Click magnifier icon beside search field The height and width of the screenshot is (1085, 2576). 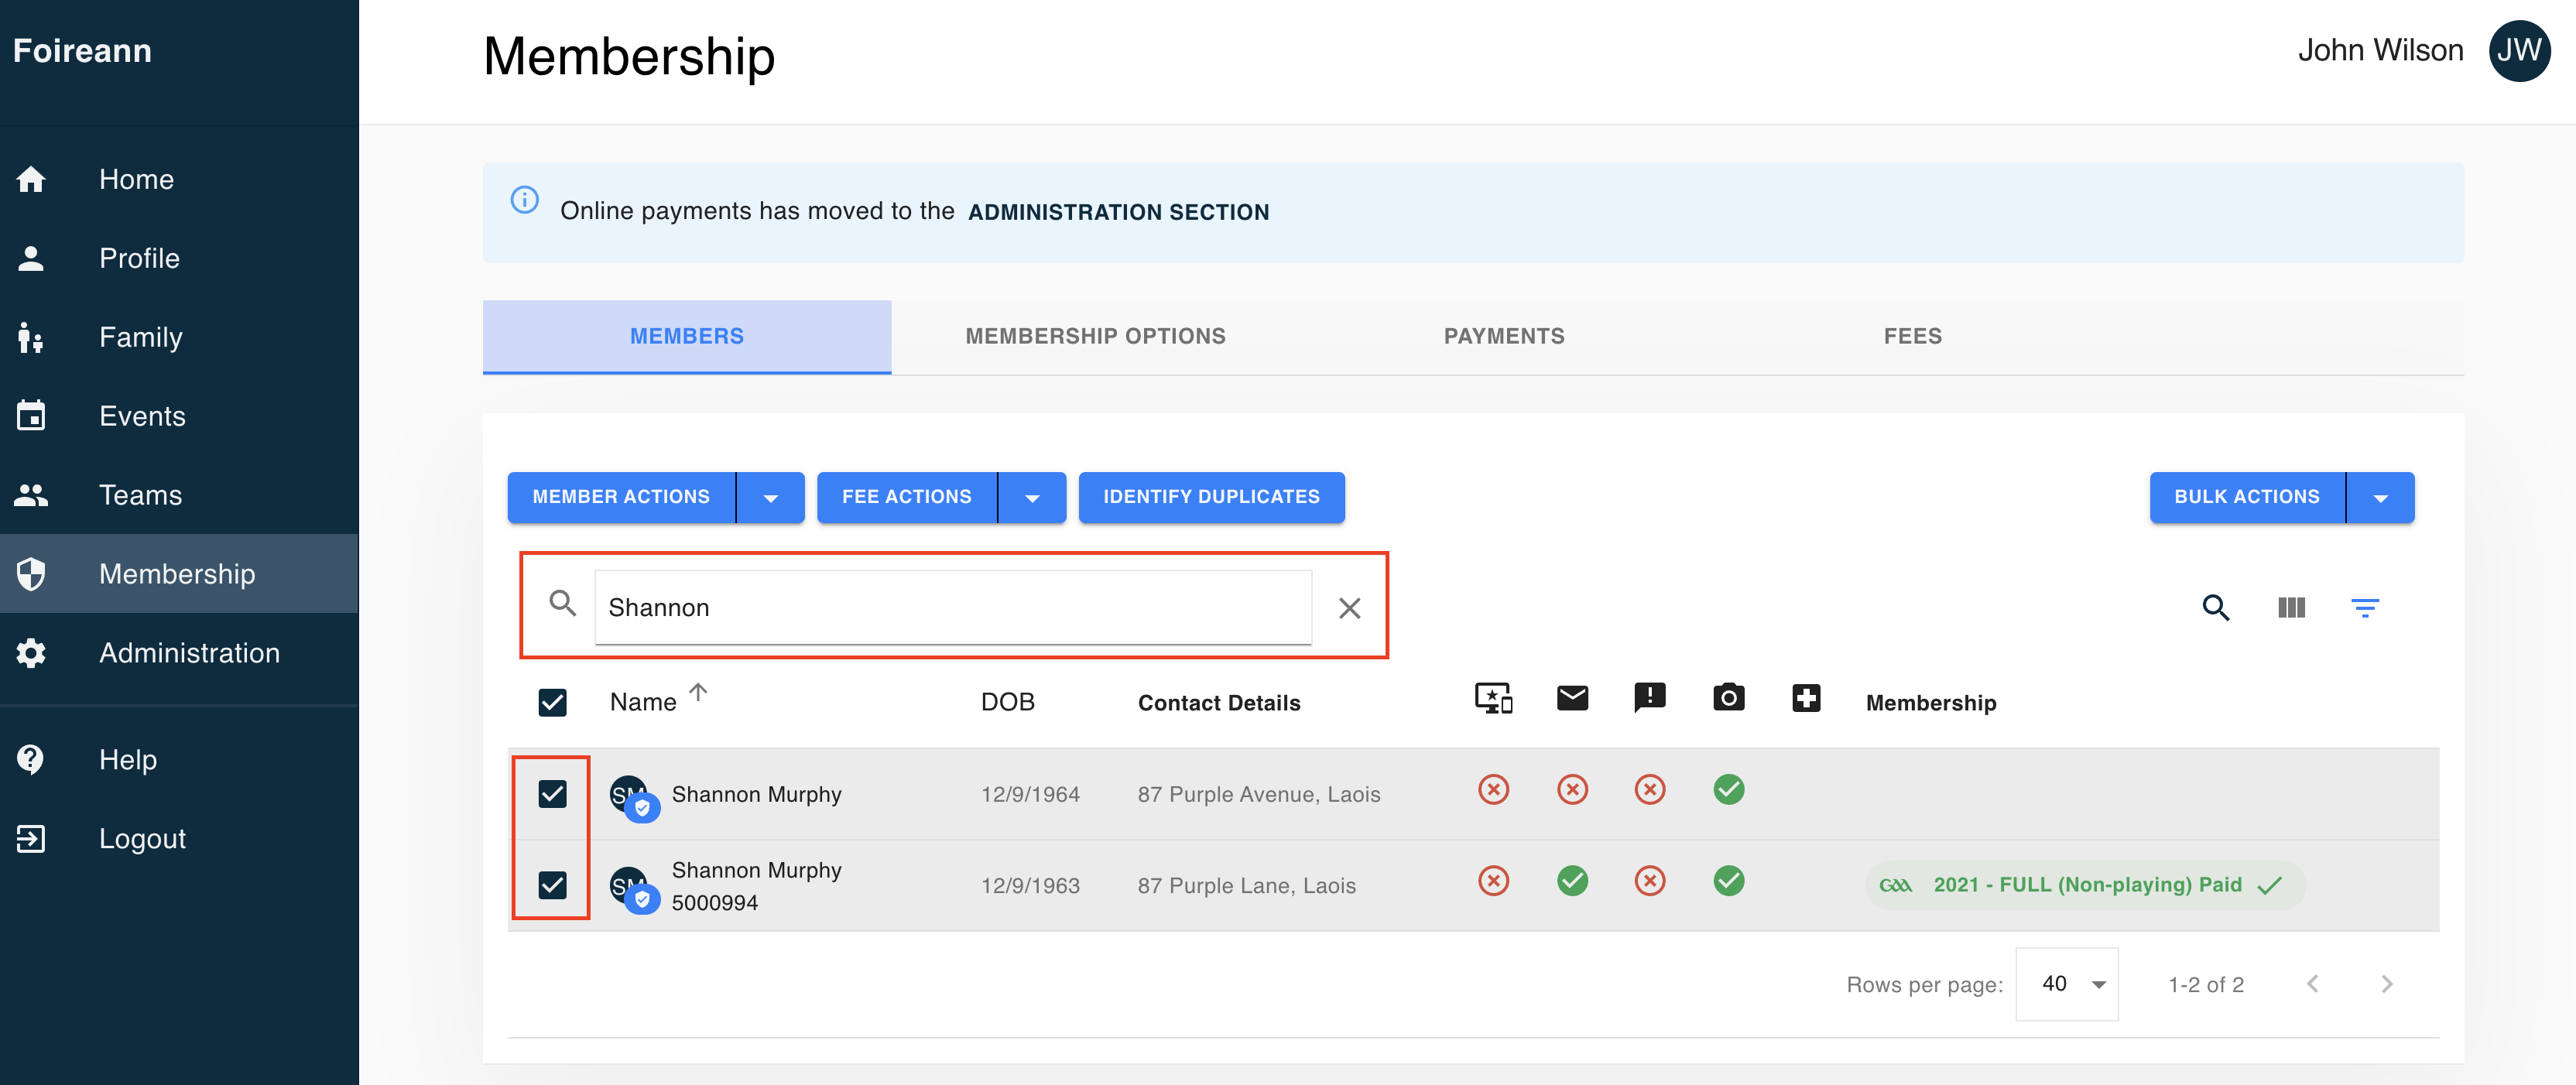click(563, 603)
